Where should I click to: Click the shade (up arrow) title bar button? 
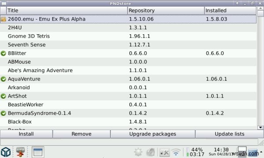(238, 3)
